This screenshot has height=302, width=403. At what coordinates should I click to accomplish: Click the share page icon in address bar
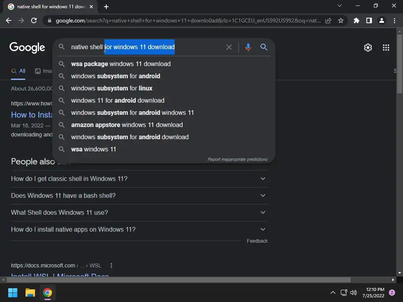[328, 20]
